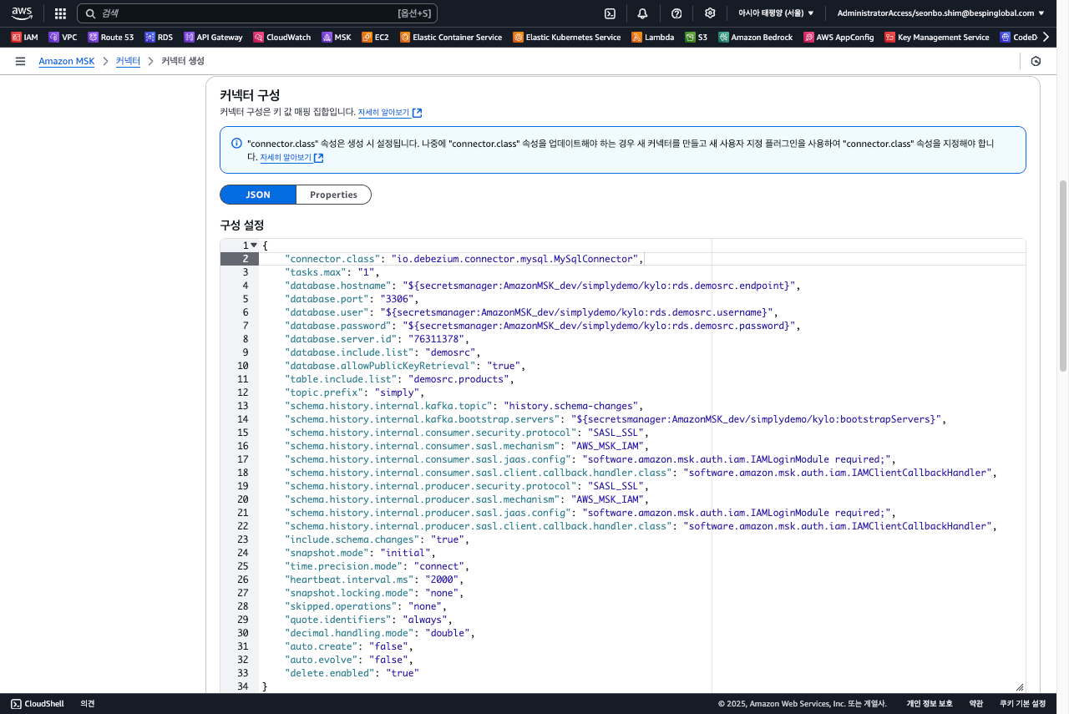Open Elastic Container Service bookmark
The height and width of the screenshot is (714, 1069).
[x=451, y=37]
